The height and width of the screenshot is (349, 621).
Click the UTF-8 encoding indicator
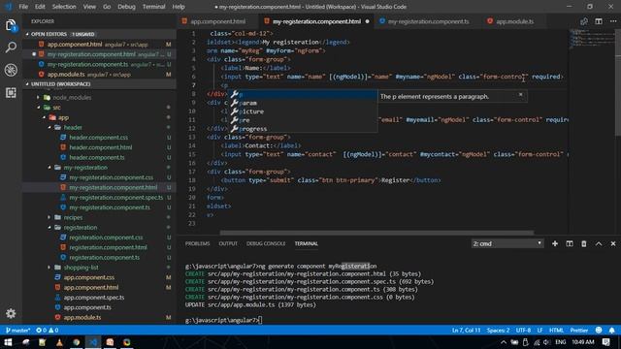click(523, 330)
